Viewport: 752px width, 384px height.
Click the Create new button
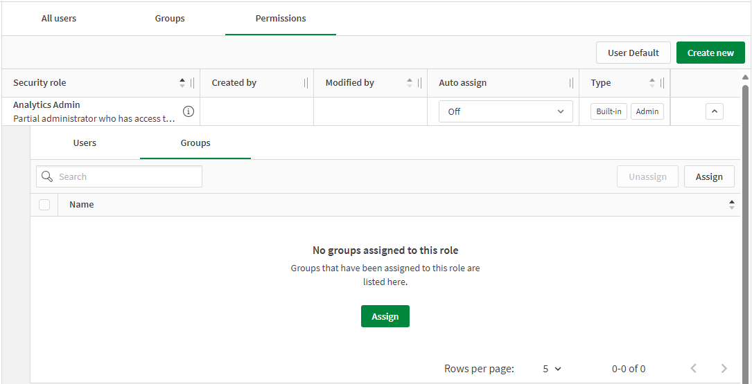pyautogui.click(x=710, y=53)
